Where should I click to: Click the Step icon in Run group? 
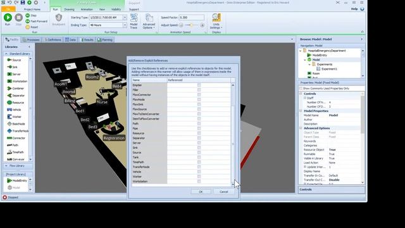coord(28,15)
